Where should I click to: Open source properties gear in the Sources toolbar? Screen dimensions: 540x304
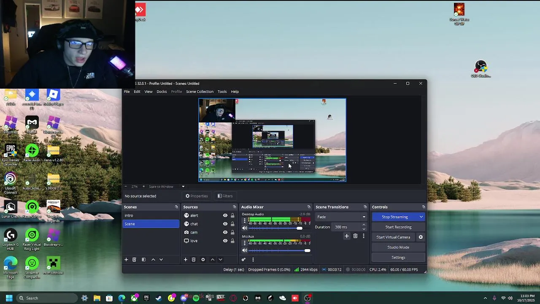coord(203,260)
